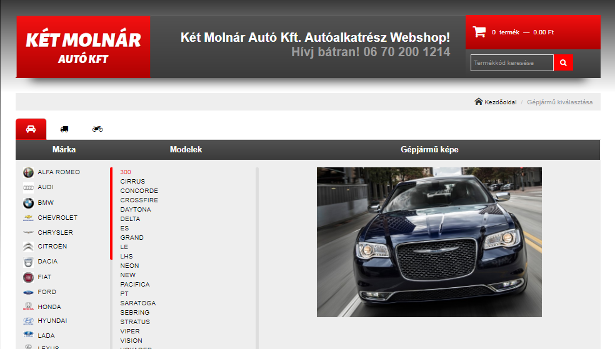Select BMW brand name
Image resolution: width=615 pixels, height=349 pixels.
click(x=46, y=202)
